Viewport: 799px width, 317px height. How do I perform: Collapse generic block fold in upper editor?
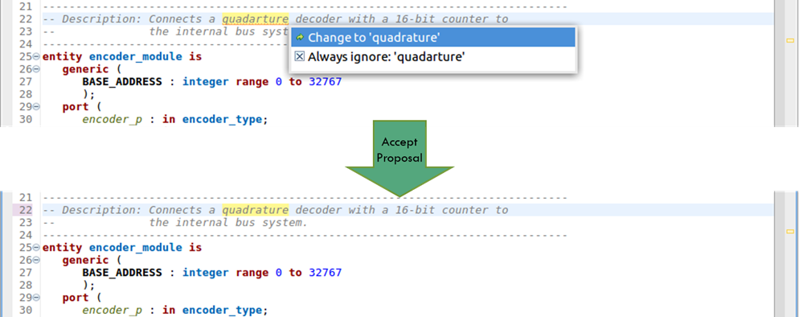point(36,69)
